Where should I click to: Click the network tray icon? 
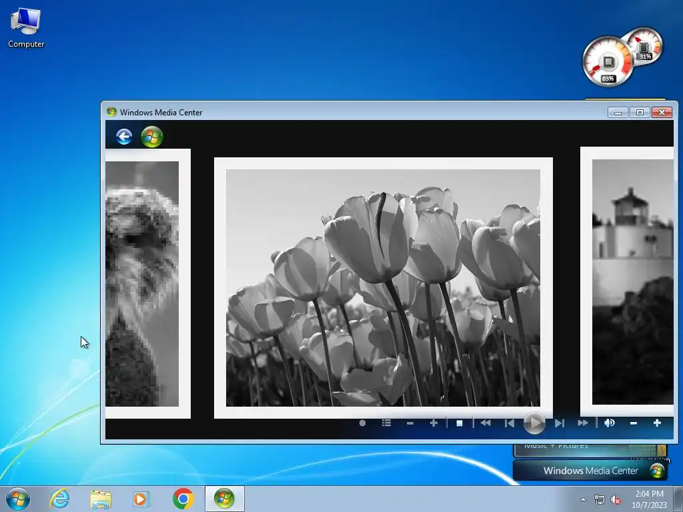[x=600, y=499]
